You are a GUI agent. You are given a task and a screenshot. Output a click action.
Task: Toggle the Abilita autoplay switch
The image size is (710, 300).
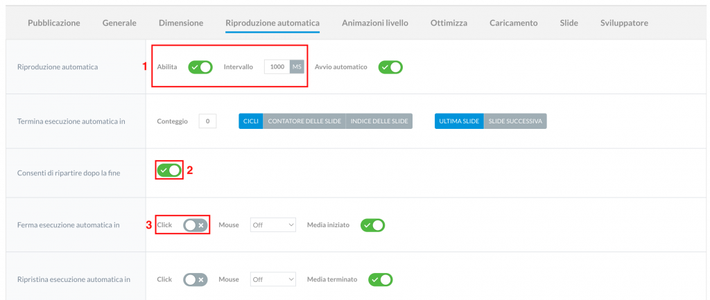click(200, 67)
